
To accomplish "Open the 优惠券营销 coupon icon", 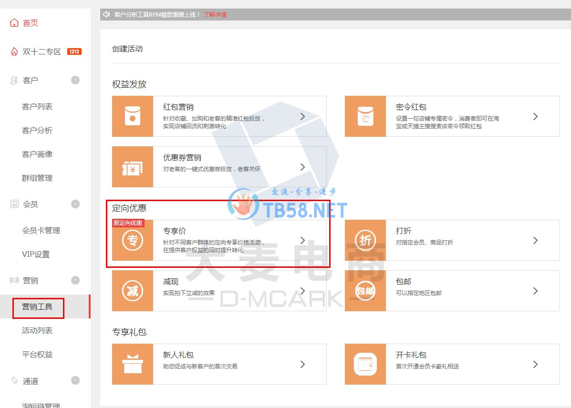I will point(133,167).
